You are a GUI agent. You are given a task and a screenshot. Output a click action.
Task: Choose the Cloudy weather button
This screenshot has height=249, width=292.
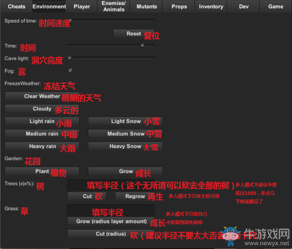click(x=42, y=109)
